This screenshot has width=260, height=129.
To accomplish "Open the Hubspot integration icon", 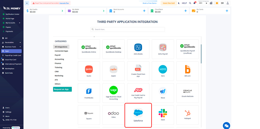I will (187, 113).
